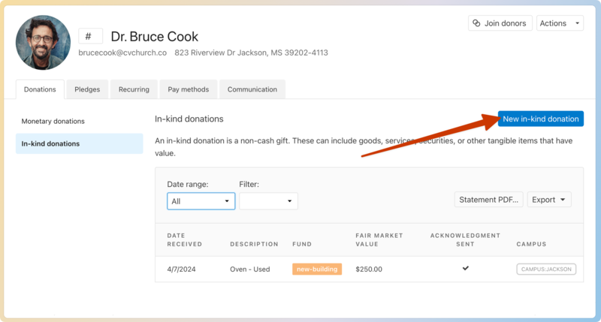Viewport: 601px width, 322px height.
Task: Switch to the Recurring tab
Action: coord(134,89)
